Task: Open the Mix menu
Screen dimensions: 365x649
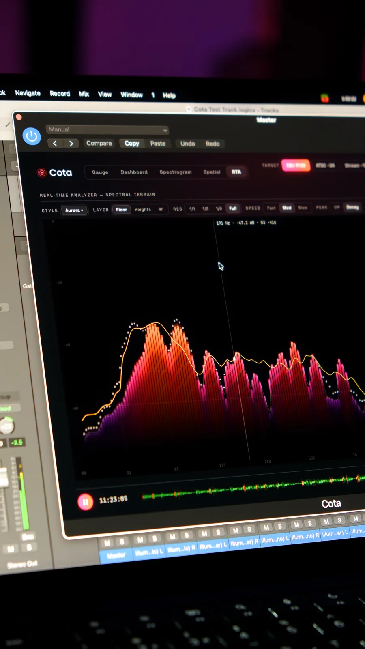Action: pos(84,94)
